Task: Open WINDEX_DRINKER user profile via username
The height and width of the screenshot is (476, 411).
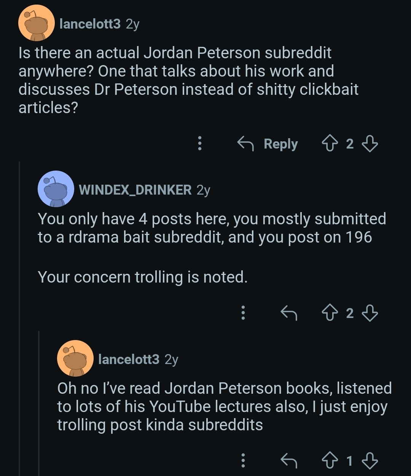Action: 135,189
